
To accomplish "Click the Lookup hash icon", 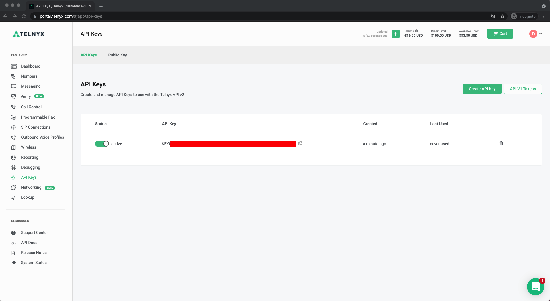I will tap(13, 198).
